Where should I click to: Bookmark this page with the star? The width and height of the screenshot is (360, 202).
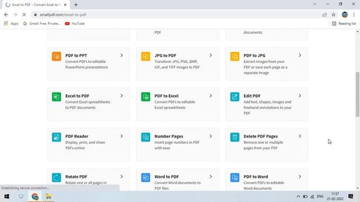coord(334,15)
